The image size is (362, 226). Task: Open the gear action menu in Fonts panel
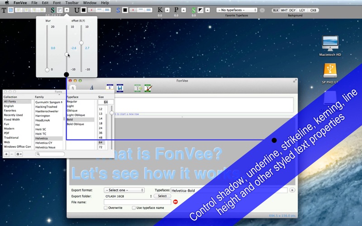[19, 154]
